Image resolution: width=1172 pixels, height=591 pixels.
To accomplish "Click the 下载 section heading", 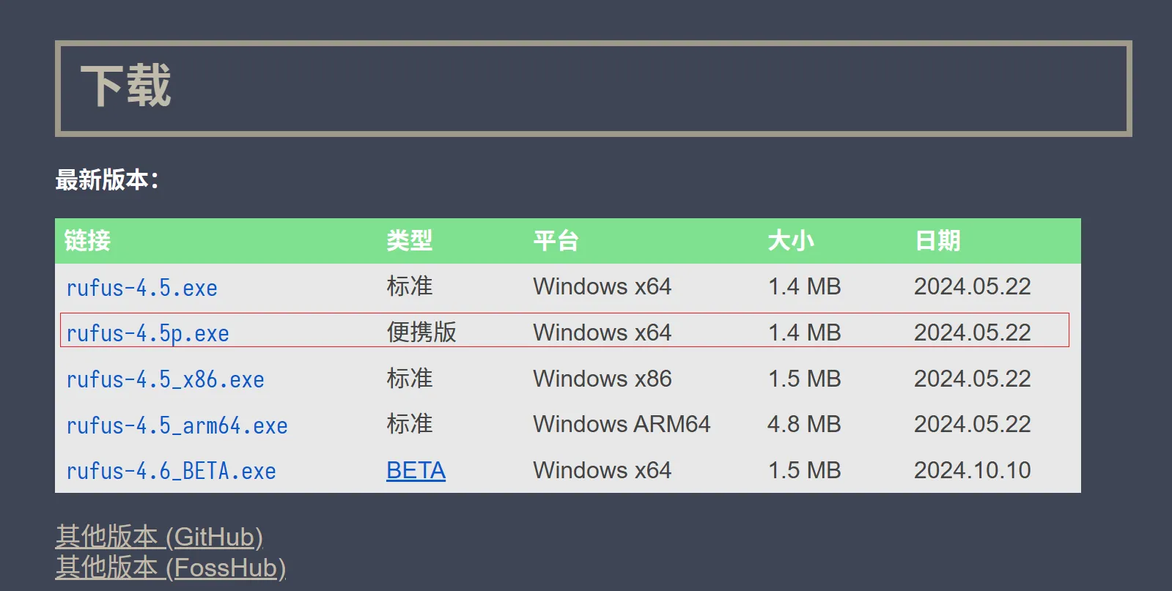I will pyautogui.click(x=125, y=86).
